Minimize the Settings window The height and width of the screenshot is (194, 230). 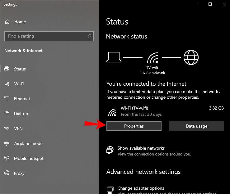196,4
